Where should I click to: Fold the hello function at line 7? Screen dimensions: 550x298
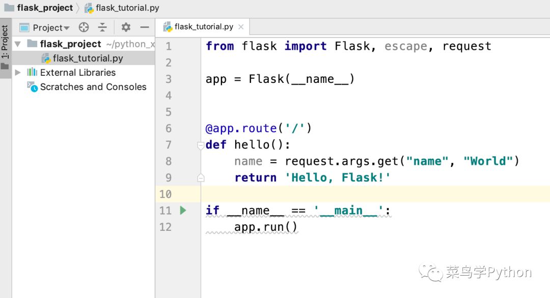[201, 145]
